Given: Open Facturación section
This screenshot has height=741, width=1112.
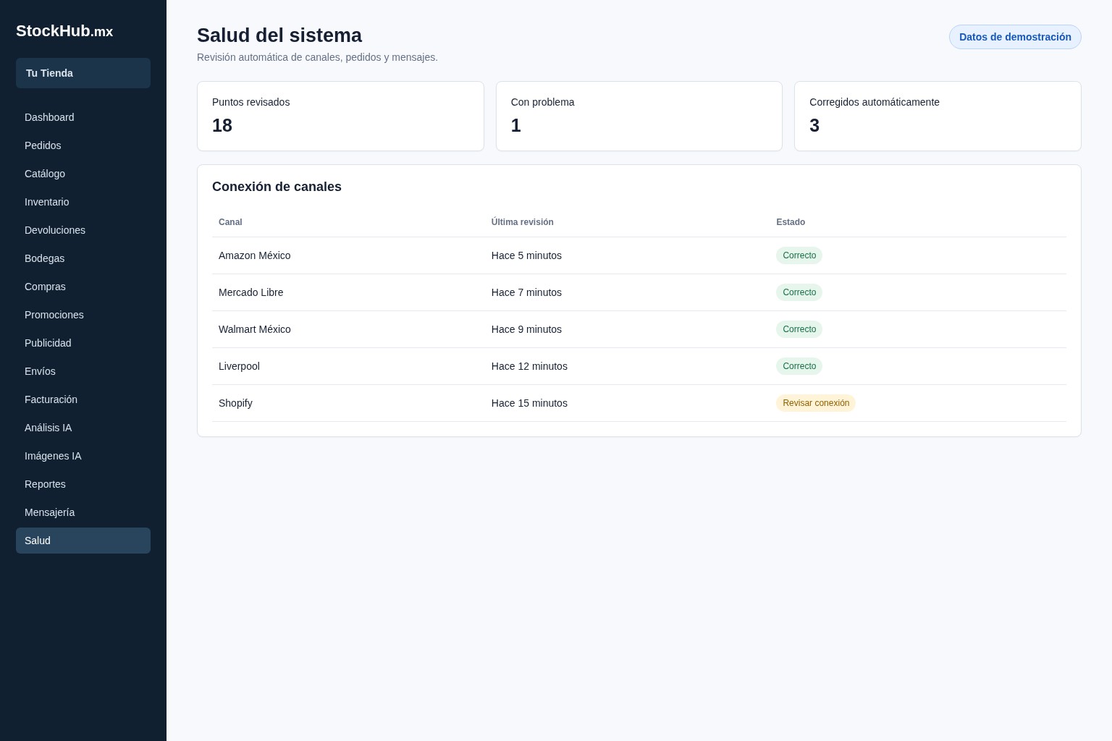Looking at the screenshot, I should [83, 399].
